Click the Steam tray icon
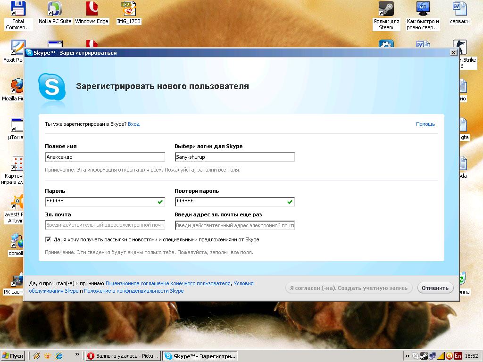Screen dimensions: 483x362 click(x=424, y=356)
